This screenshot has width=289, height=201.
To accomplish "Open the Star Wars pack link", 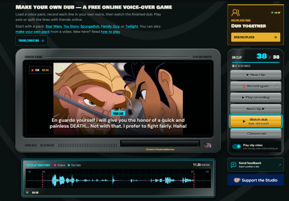I will tap(53, 27).
